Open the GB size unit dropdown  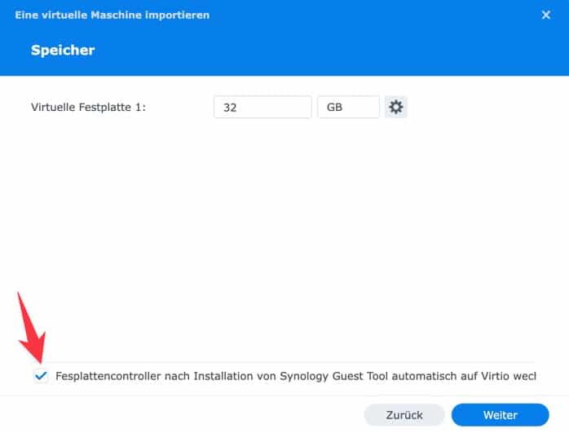coord(348,107)
